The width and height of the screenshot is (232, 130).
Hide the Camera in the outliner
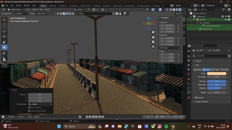click(x=225, y=19)
